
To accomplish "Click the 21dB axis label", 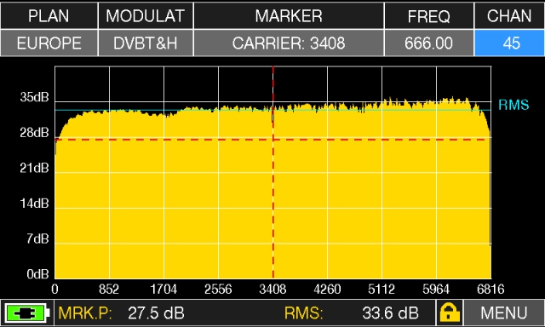I will point(34,168).
